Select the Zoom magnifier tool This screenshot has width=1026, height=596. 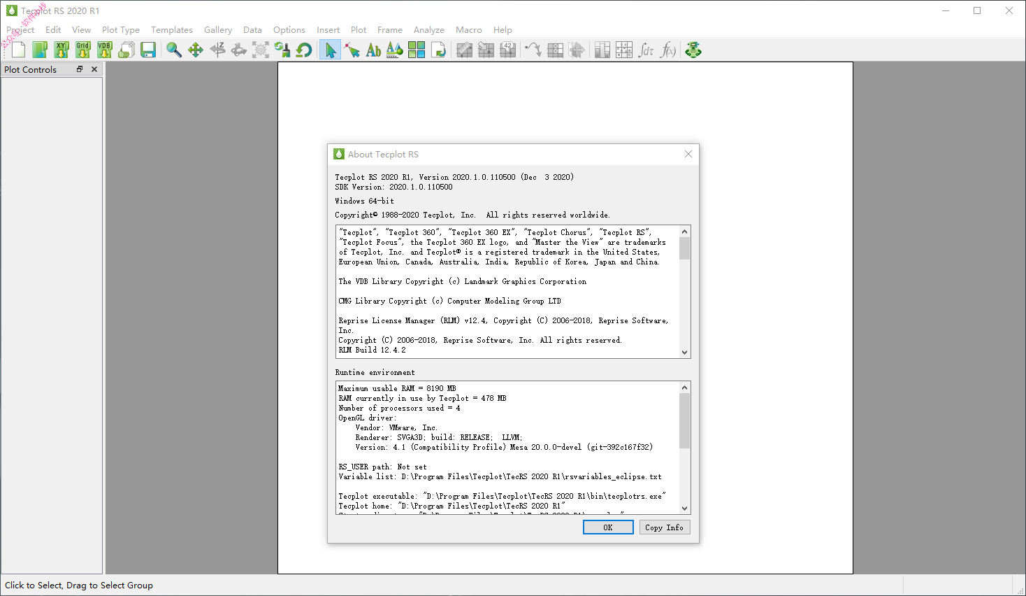174,50
